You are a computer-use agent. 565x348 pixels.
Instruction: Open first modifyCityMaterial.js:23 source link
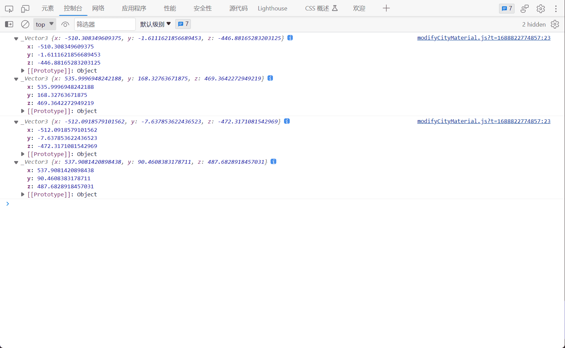tap(484, 38)
